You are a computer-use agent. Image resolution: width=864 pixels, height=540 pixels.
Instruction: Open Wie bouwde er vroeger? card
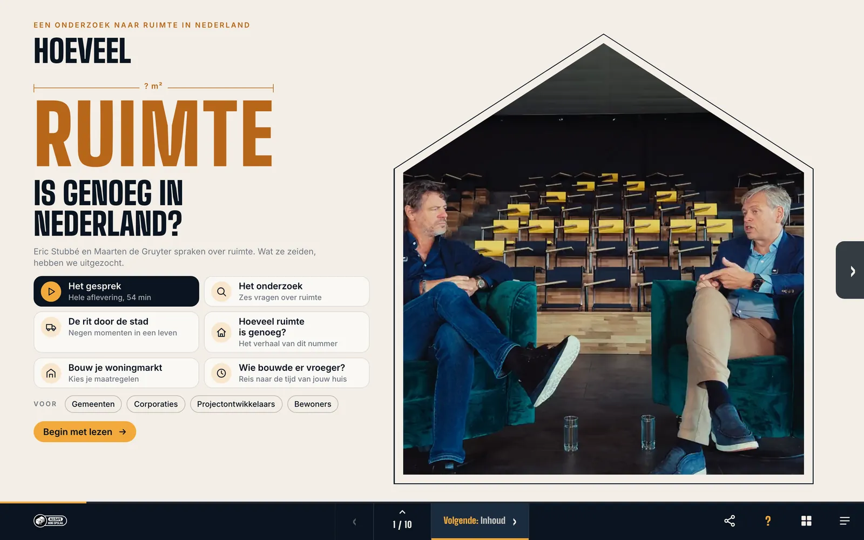pos(287,373)
